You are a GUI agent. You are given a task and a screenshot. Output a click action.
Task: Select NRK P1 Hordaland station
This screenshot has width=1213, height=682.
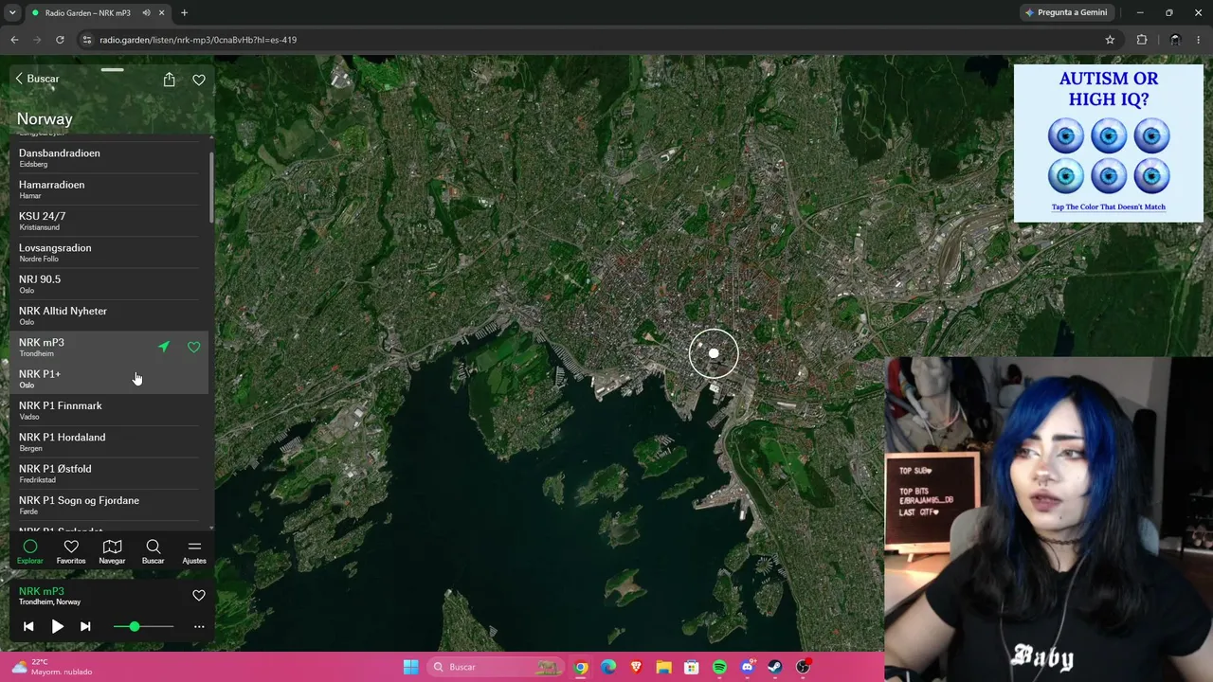pyautogui.click(x=109, y=442)
